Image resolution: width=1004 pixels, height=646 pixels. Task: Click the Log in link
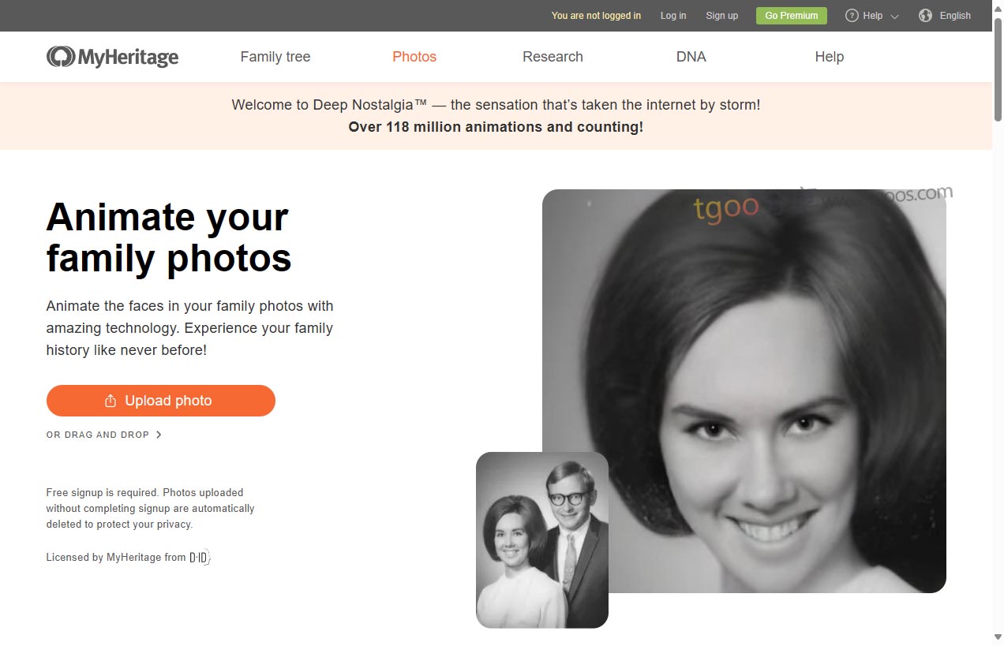point(673,16)
